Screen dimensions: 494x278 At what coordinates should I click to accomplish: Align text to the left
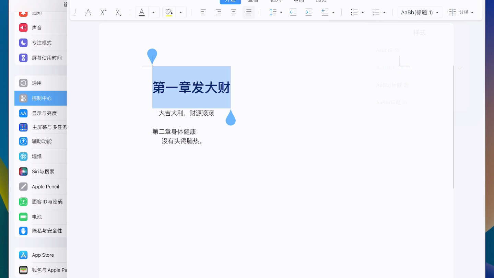pos(203,12)
